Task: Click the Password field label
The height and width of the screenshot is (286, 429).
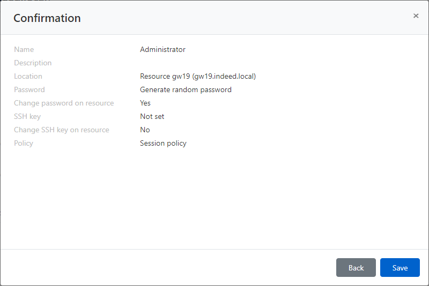Action: (29, 89)
